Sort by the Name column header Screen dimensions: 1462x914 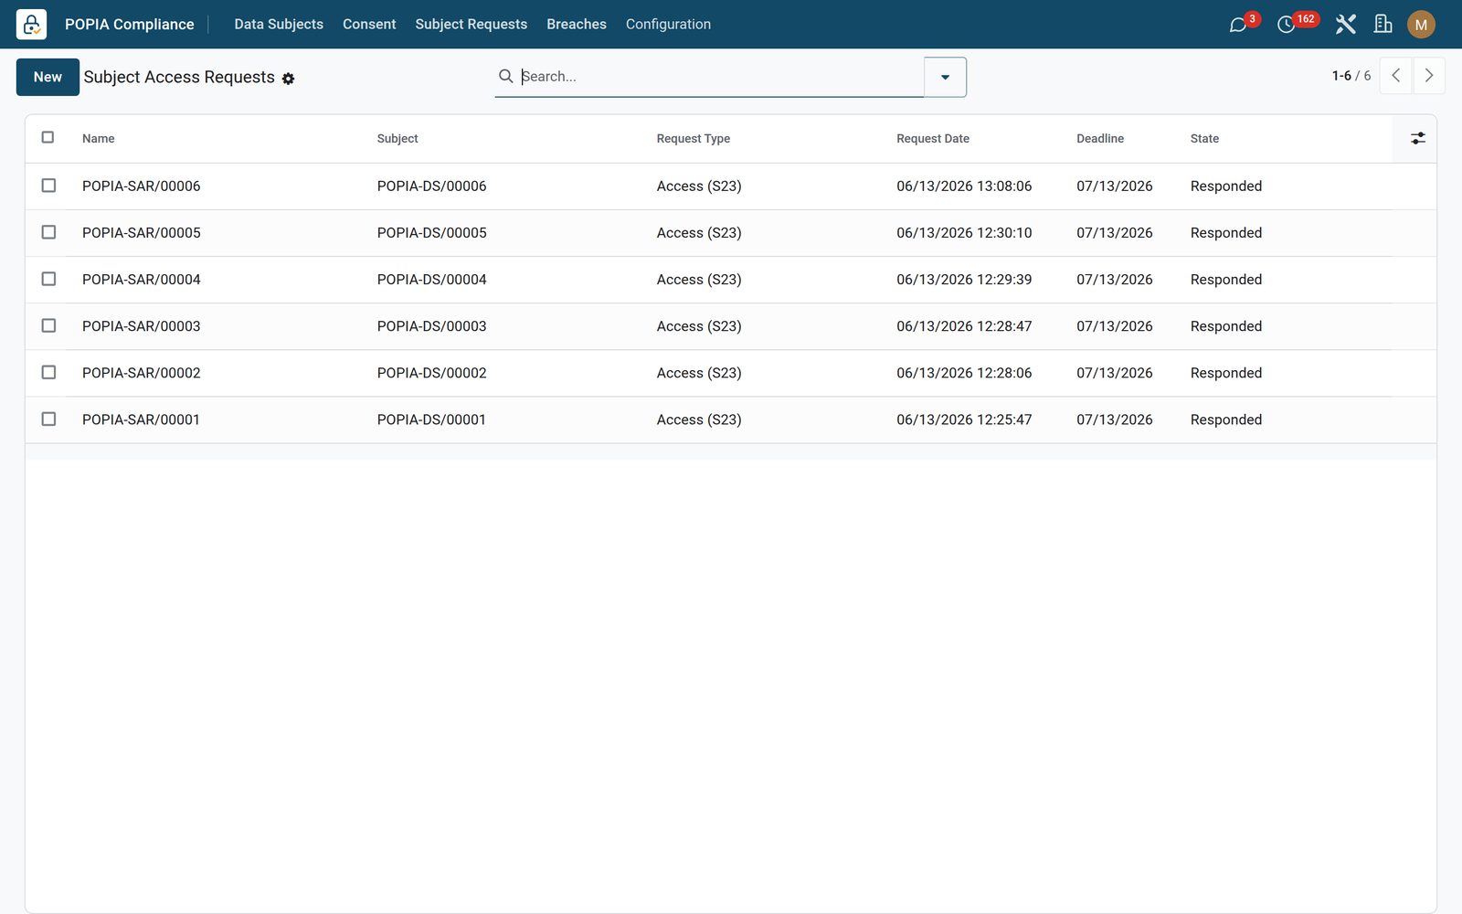coord(99,139)
